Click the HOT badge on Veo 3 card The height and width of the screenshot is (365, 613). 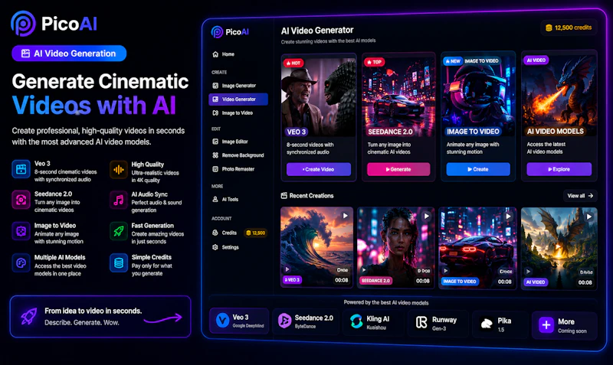point(293,63)
